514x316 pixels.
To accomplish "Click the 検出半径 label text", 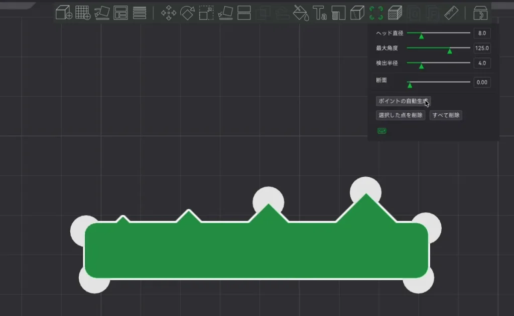I will [387, 63].
